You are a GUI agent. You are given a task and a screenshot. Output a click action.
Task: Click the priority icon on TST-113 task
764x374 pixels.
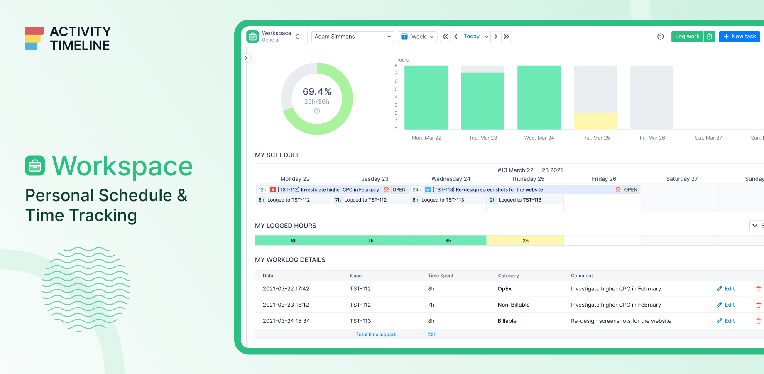(x=618, y=189)
